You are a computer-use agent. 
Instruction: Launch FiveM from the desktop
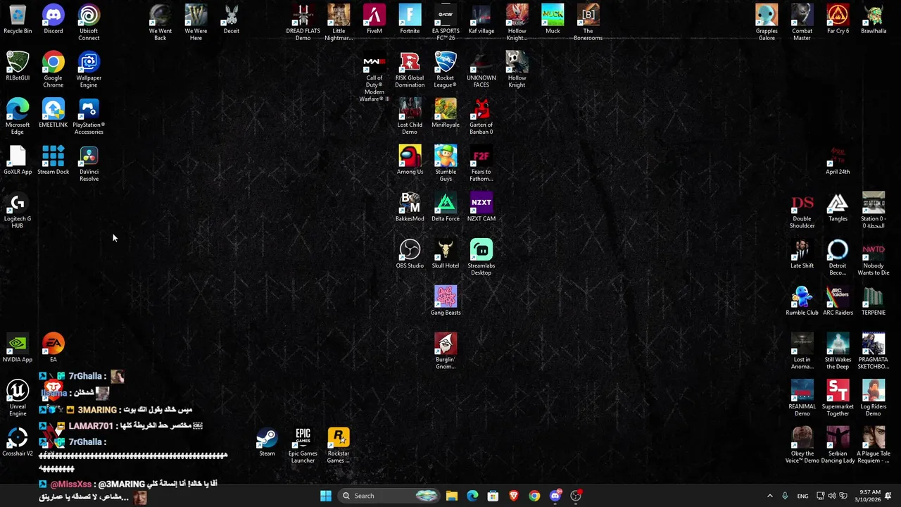[374, 20]
